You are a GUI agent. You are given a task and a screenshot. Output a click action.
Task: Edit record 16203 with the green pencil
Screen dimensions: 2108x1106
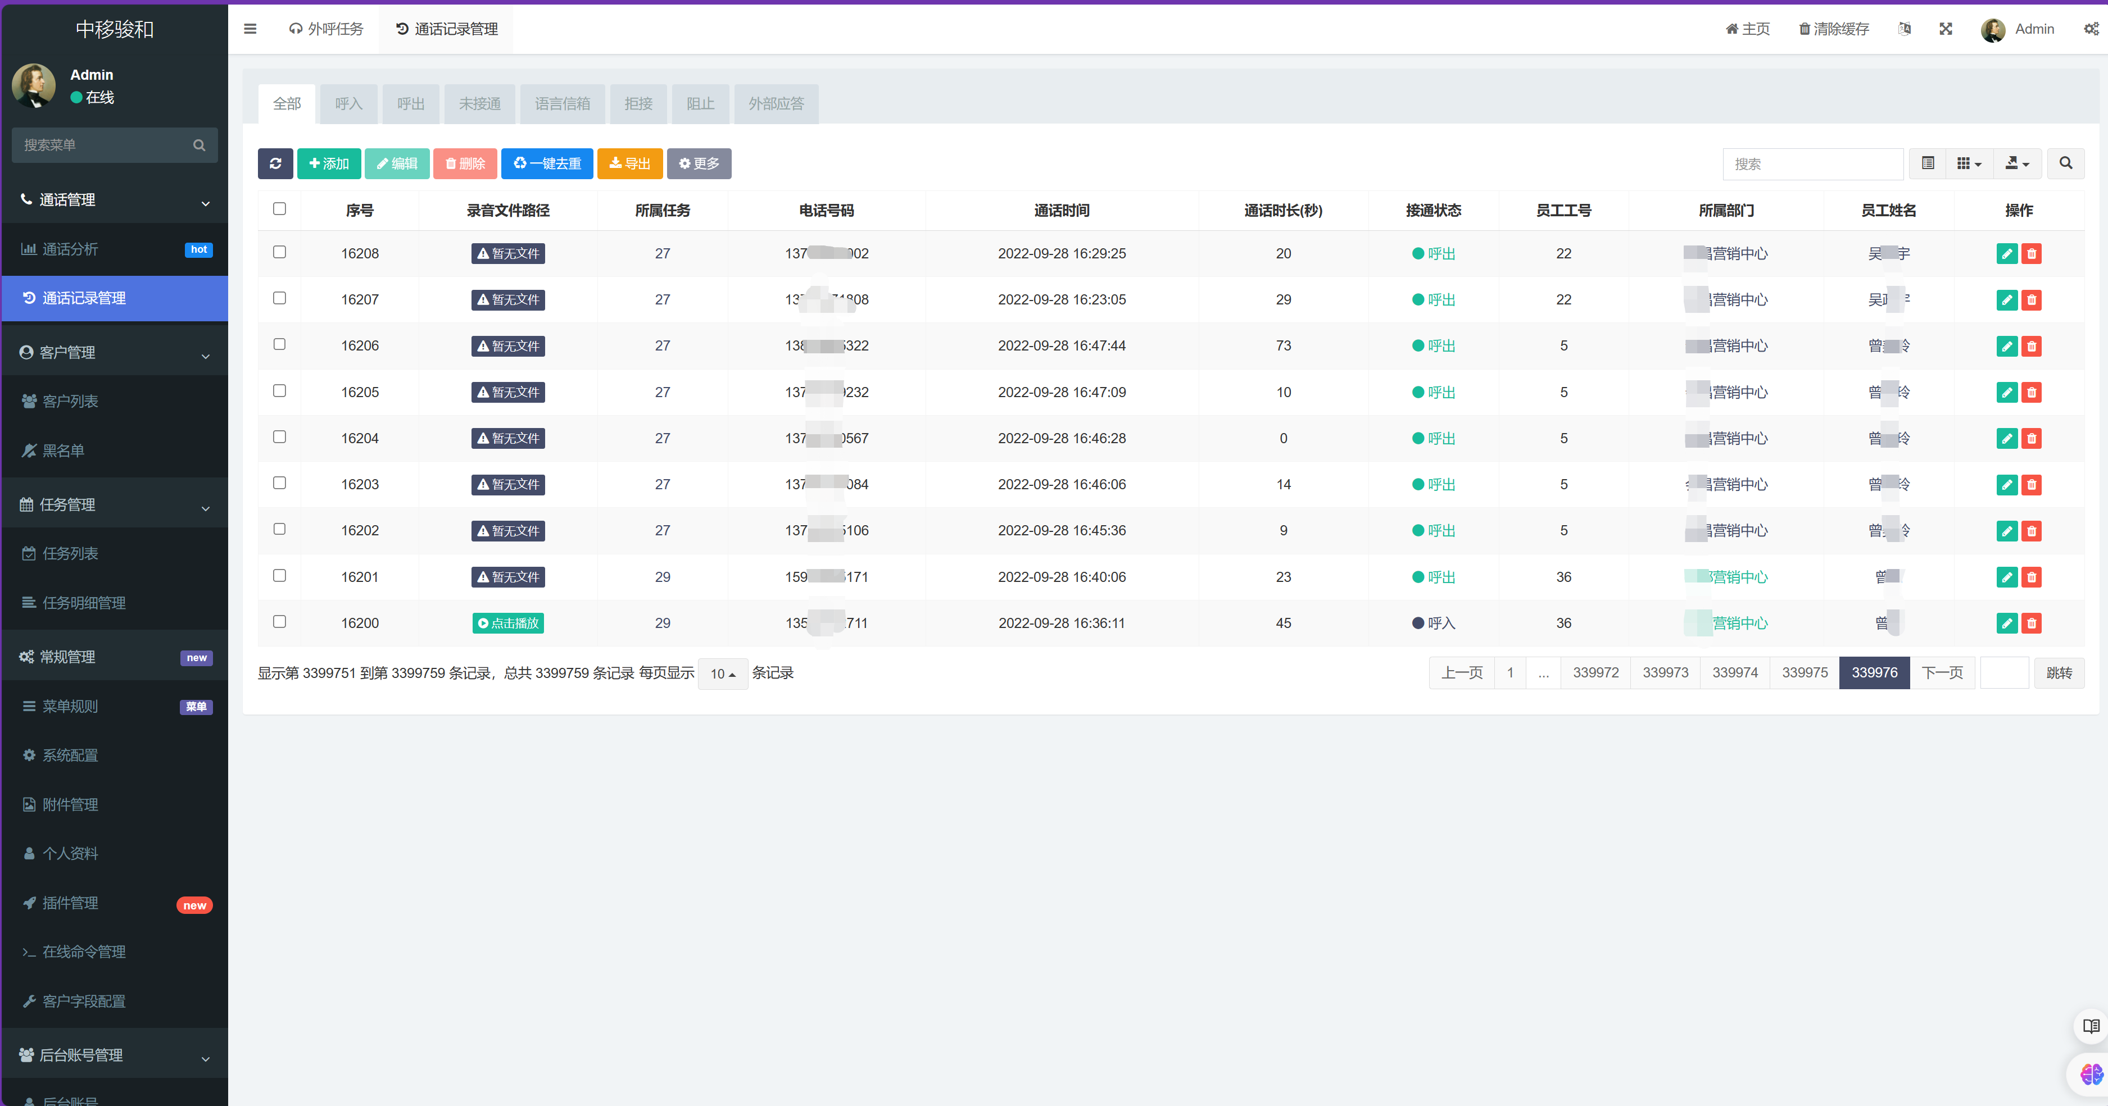point(2006,485)
